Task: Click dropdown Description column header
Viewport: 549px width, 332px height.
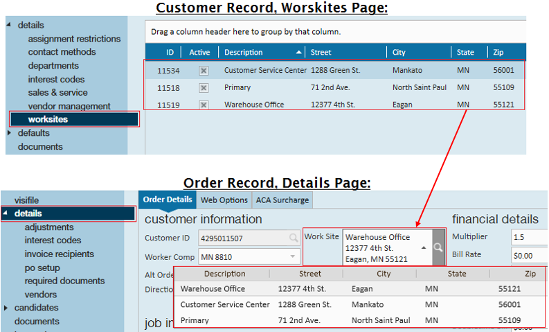Action: (x=225, y=274)
